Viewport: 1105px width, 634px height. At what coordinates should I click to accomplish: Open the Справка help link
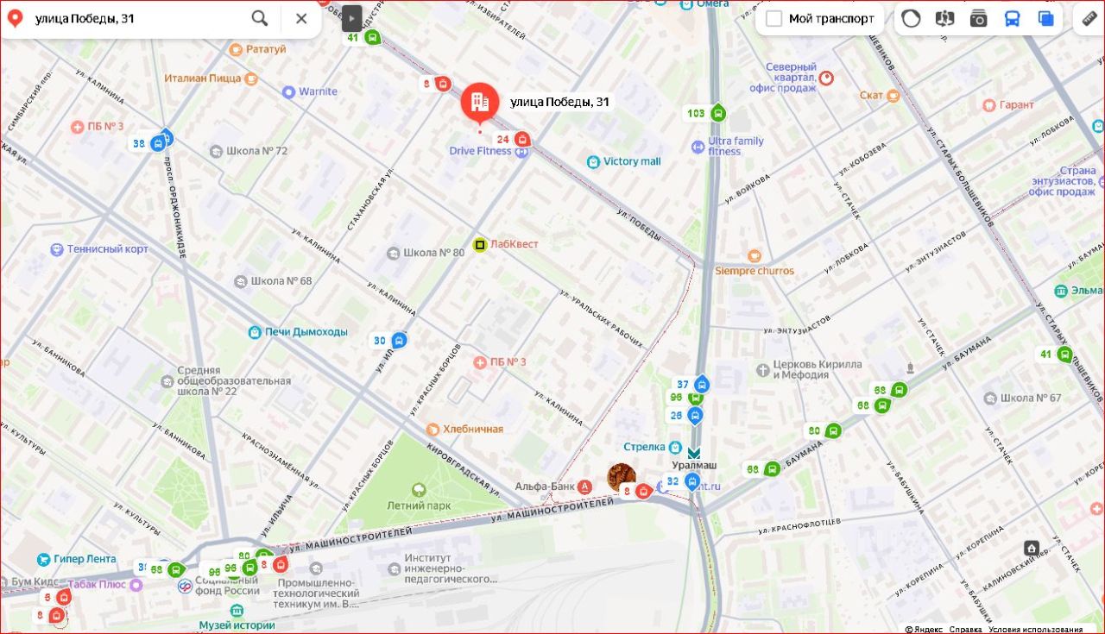coord(966,629)
